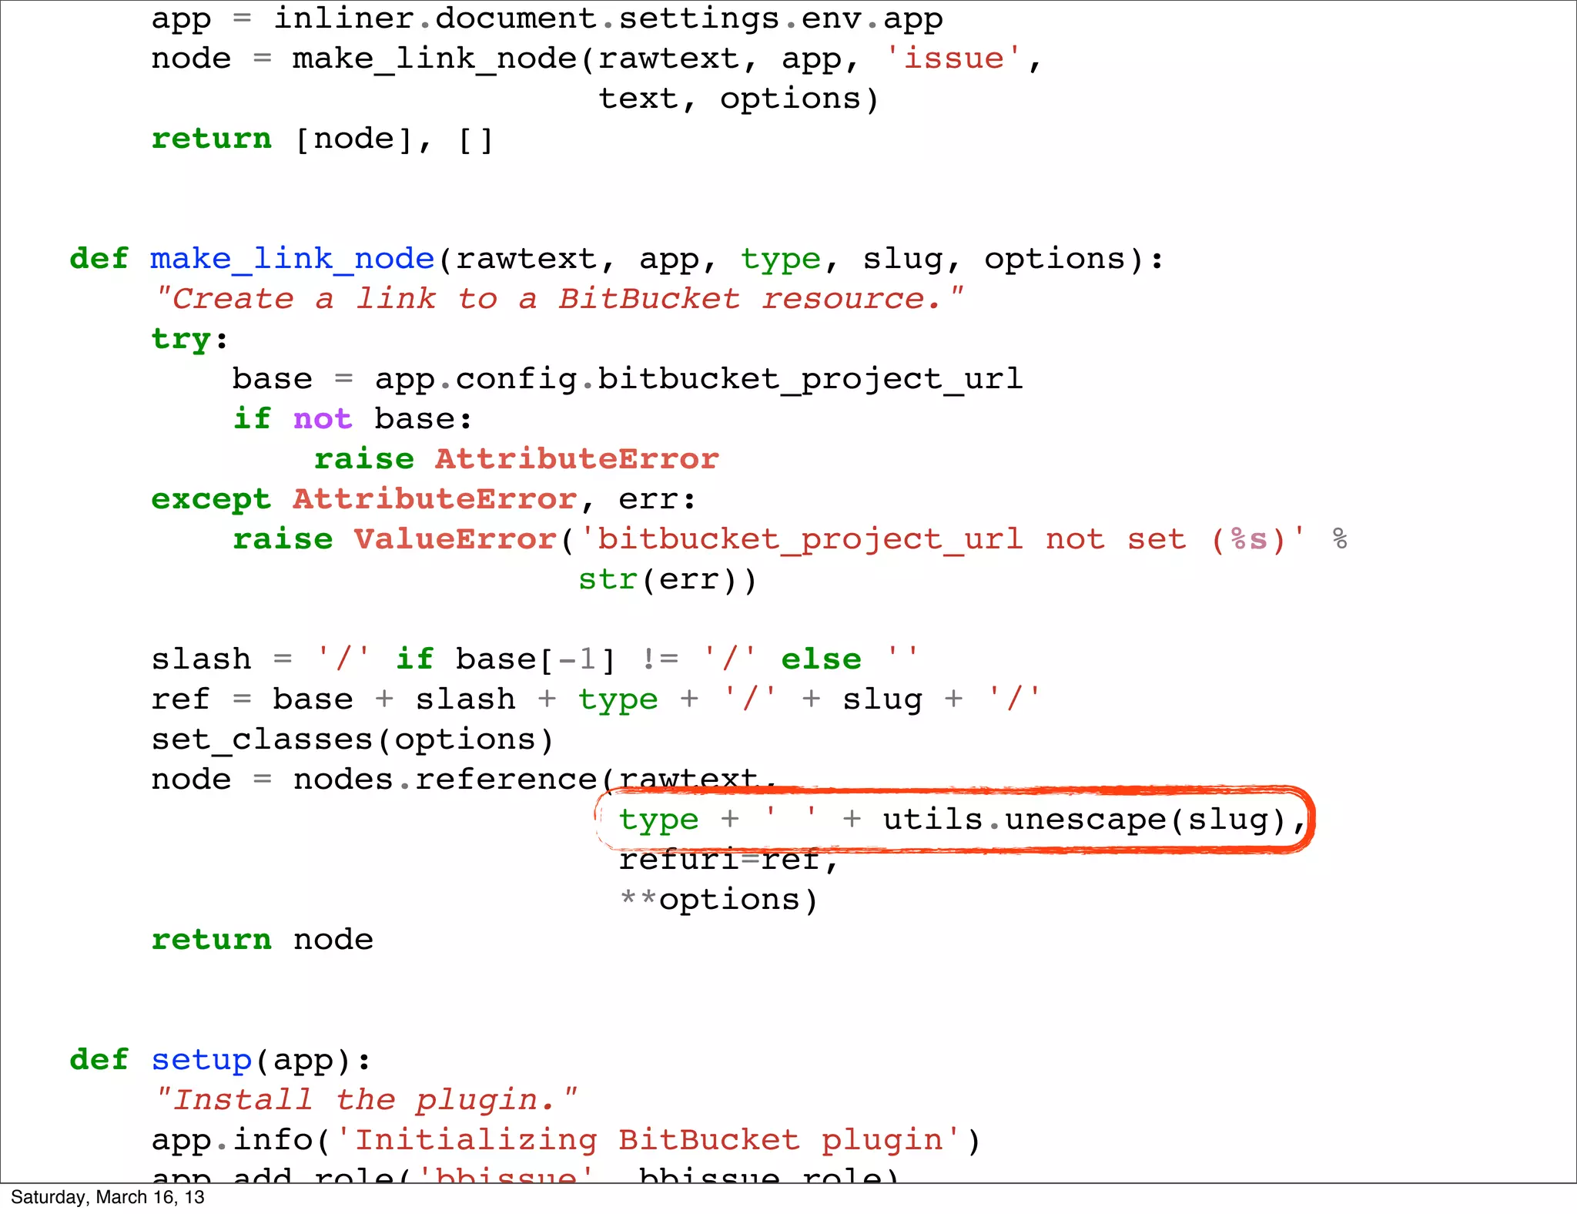Click 'if not base:' condition line
This screenshot has height=1214, width=1577.
353,419
